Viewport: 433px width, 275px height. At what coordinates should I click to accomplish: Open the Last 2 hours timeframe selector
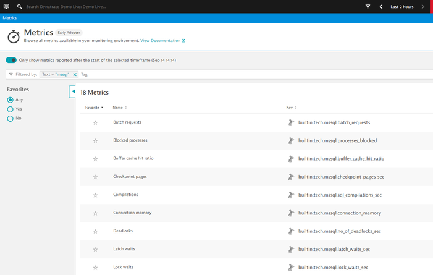403,7
